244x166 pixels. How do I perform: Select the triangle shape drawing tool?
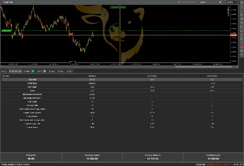(242, 31)
